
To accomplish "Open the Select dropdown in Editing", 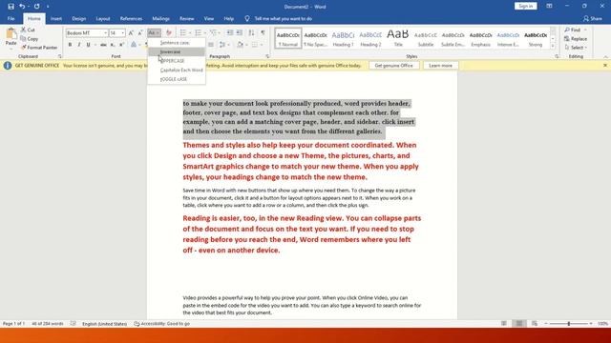I will 576,48.
